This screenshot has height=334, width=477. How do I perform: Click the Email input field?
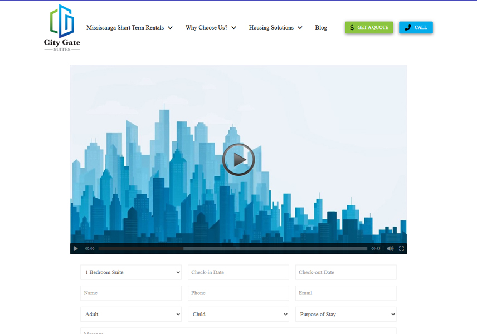click(346, 293)
